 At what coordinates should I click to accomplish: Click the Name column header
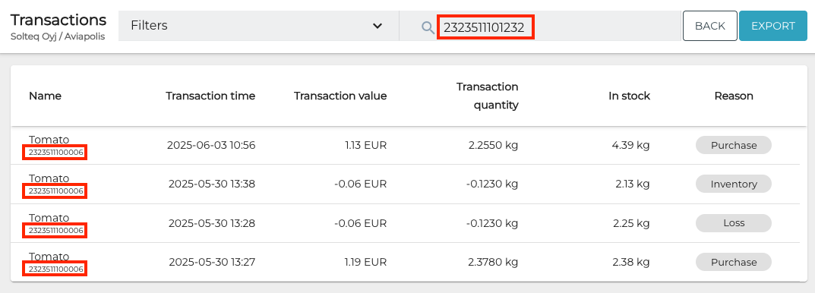tap(46, 96)
